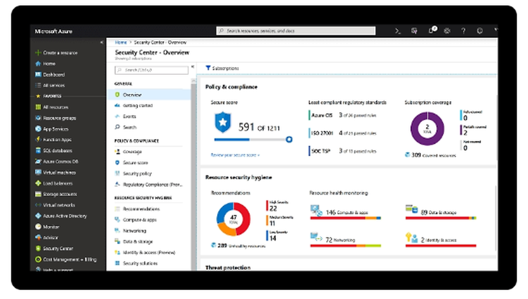
Task: Click the High Severity 22 count
Action: click(x=273, y=208)
